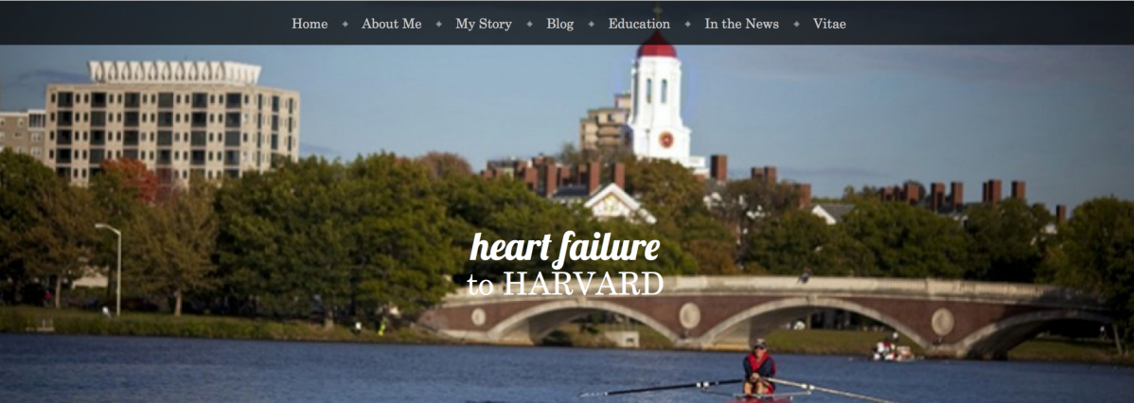The height and width of the screenshot is (403, 1134).
Task: Select In the News link
Action: (741, 24)
